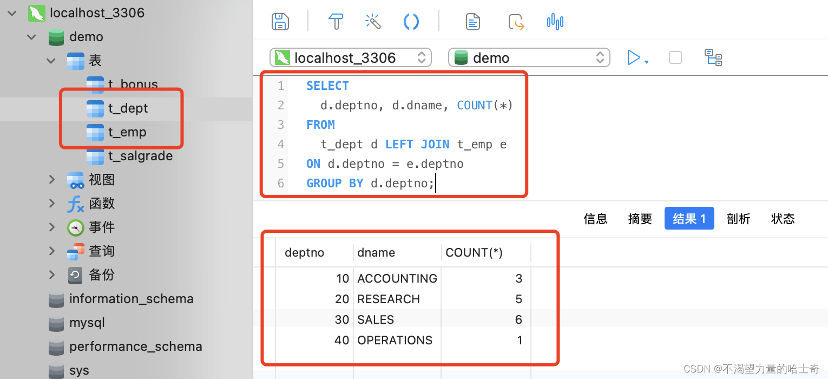Click the text document icon in toolbar
The width and height of the screenshot is (828, 379).
(473, 22)
